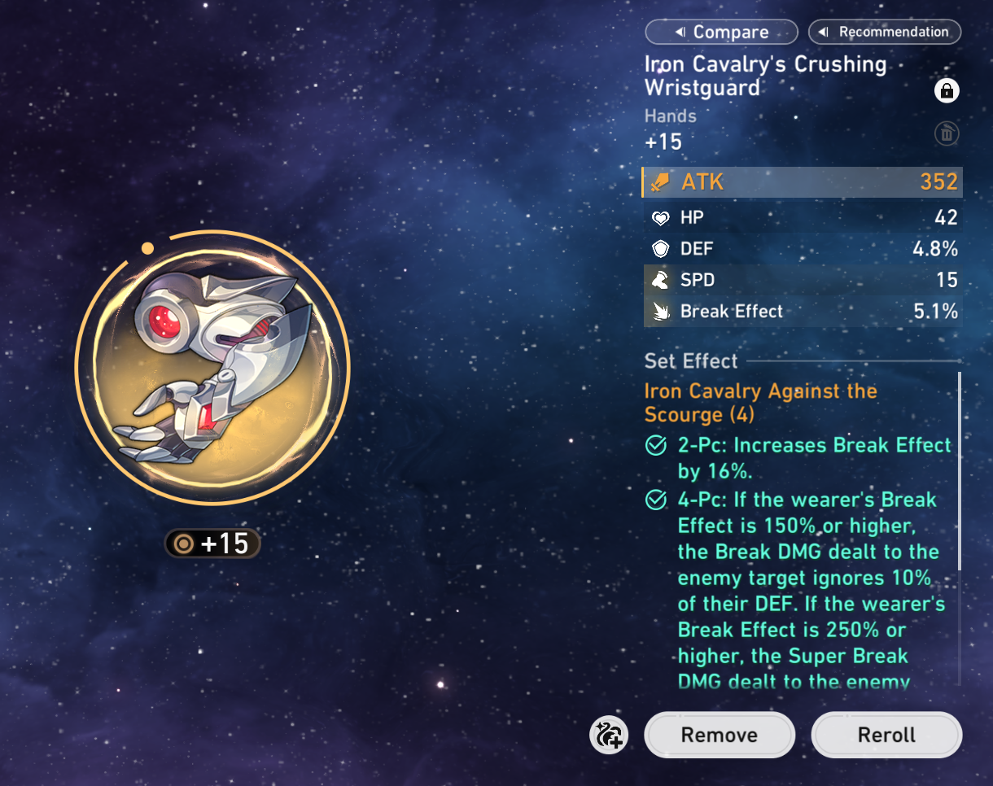Expand the Recommendation panel
The image size is (993, 786).
pyautogui.click(x=885, y=33)
